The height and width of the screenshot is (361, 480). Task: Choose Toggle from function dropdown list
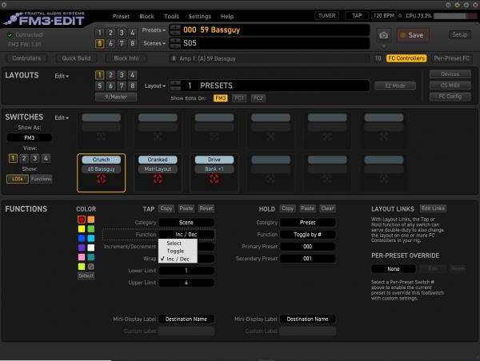click(x=178, y=251)
